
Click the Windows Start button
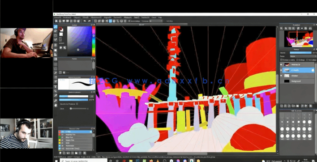pos(56,161)
